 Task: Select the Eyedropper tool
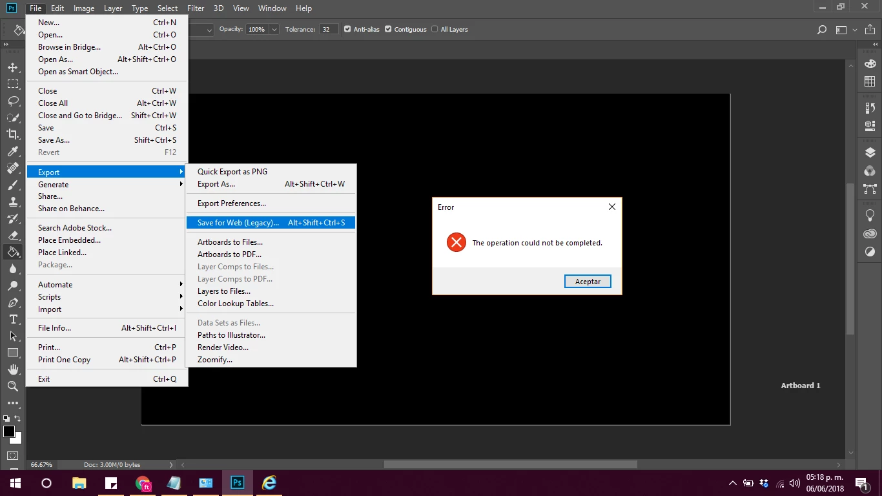point(12,151)
